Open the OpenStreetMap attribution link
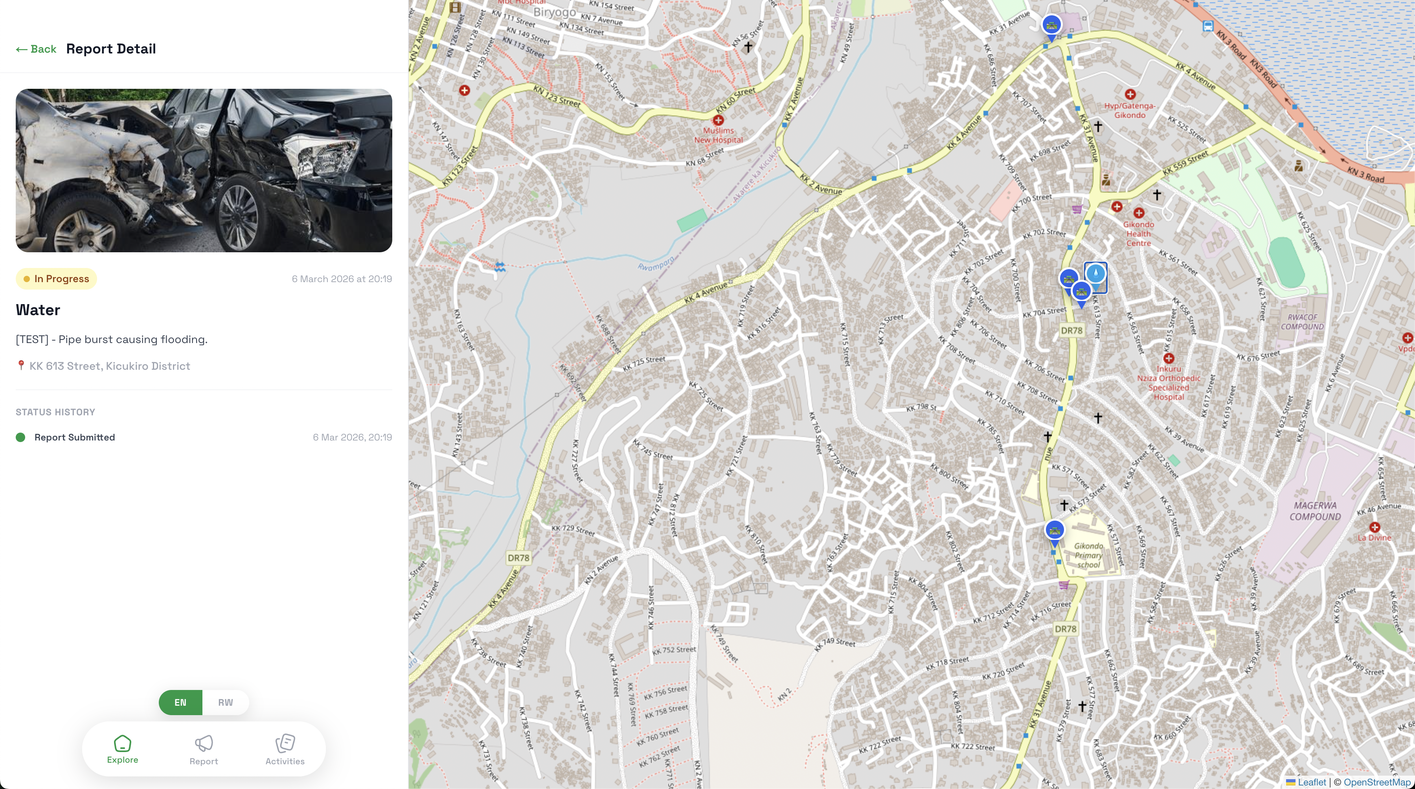Screen dimensions: 1415x789 [x=1376, y=782]
